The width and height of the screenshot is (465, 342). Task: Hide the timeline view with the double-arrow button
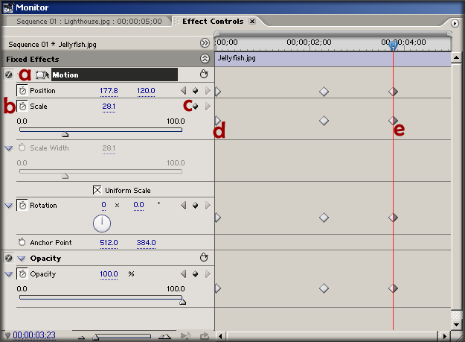click(205, 44)
